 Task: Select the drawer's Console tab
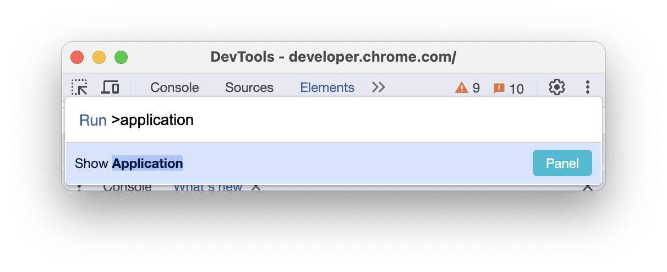[127, 187]
